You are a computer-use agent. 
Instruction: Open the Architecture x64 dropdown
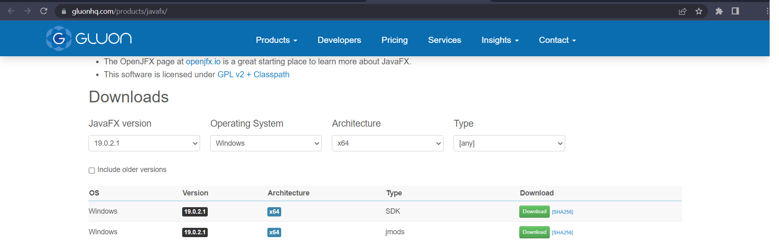coord(387,143)
